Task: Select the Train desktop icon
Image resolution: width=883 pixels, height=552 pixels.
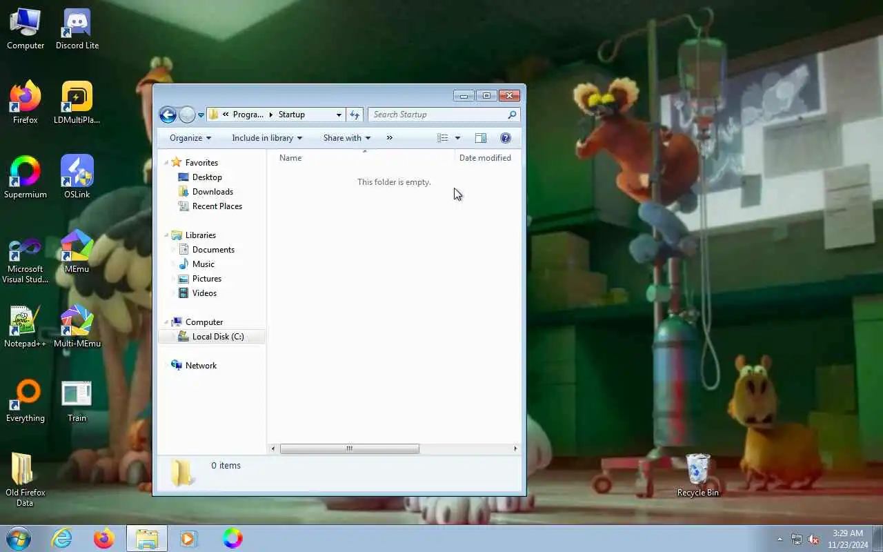Action: 77,402
